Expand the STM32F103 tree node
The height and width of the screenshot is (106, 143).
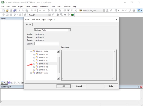[34, 64]
